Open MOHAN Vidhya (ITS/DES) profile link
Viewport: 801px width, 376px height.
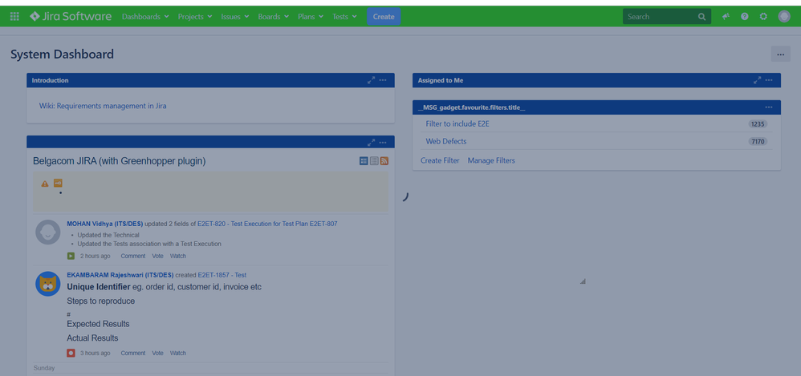pos(104,224)
